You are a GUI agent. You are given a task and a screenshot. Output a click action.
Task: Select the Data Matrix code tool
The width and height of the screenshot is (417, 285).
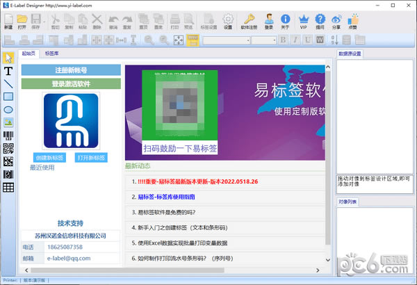pyautogui.click(x=8, y=161)
